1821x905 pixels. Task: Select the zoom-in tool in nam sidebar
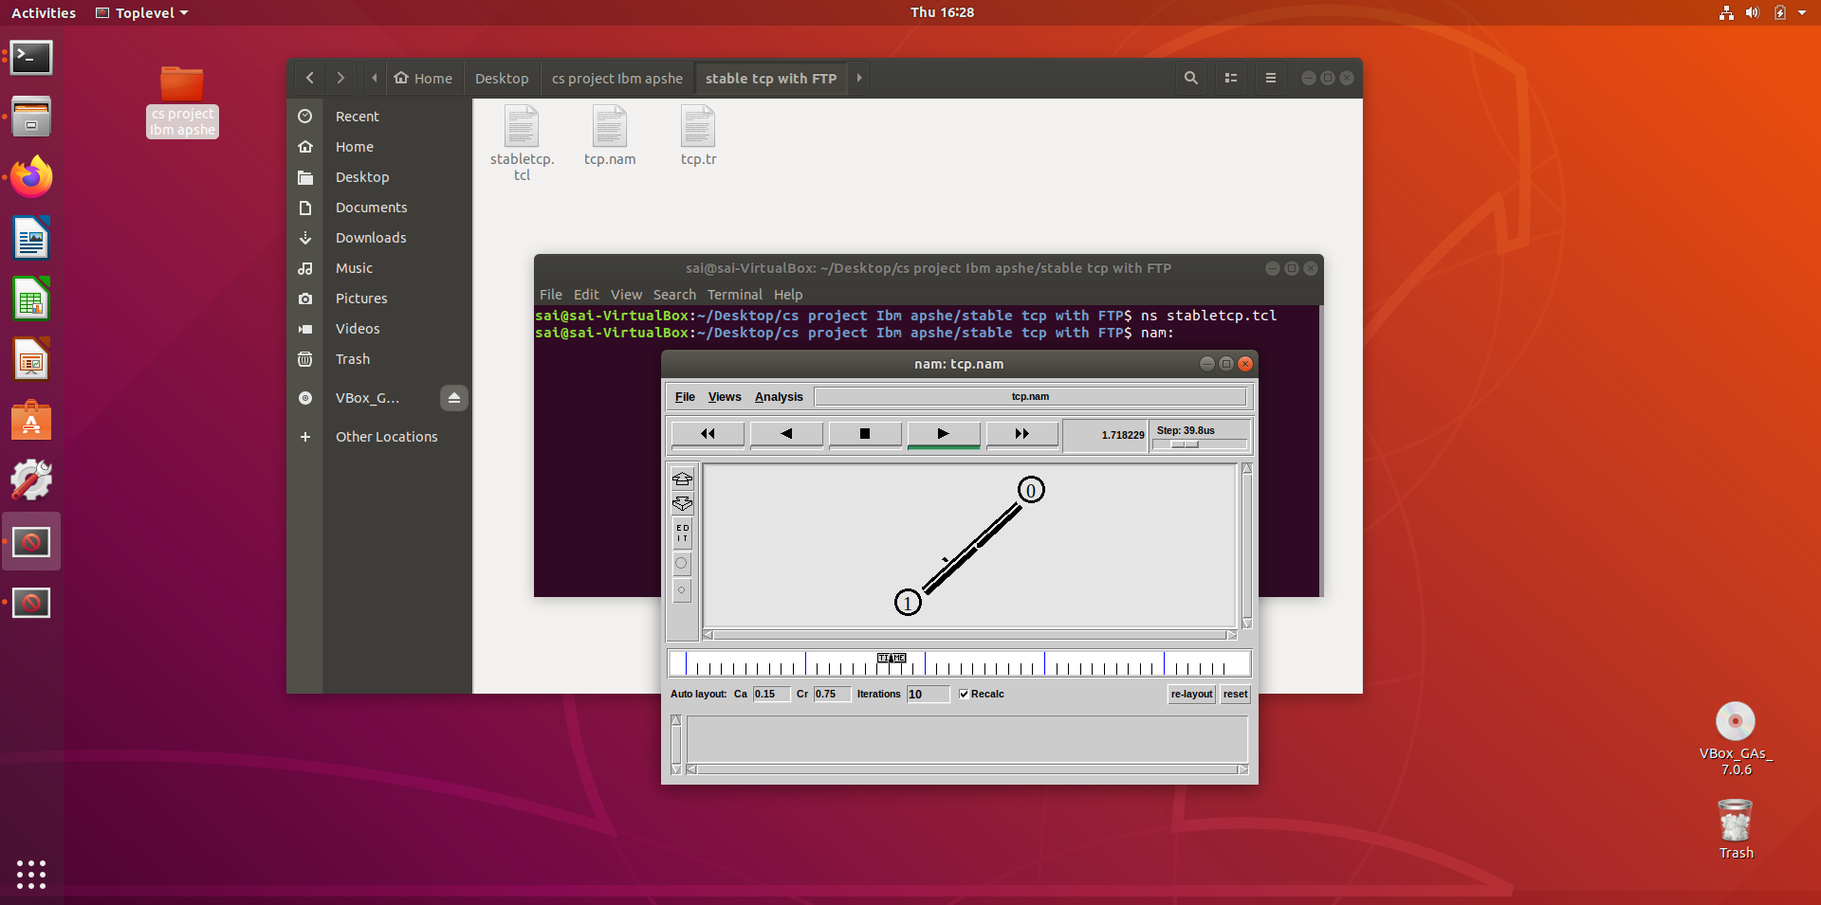(682, 480)
